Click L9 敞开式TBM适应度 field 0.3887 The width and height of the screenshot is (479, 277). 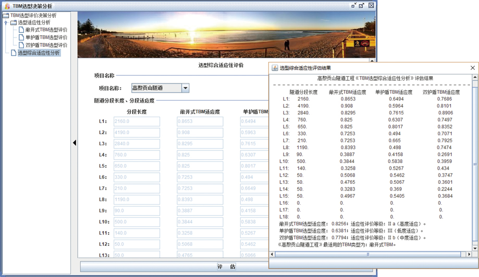click(x=200, y=210)
